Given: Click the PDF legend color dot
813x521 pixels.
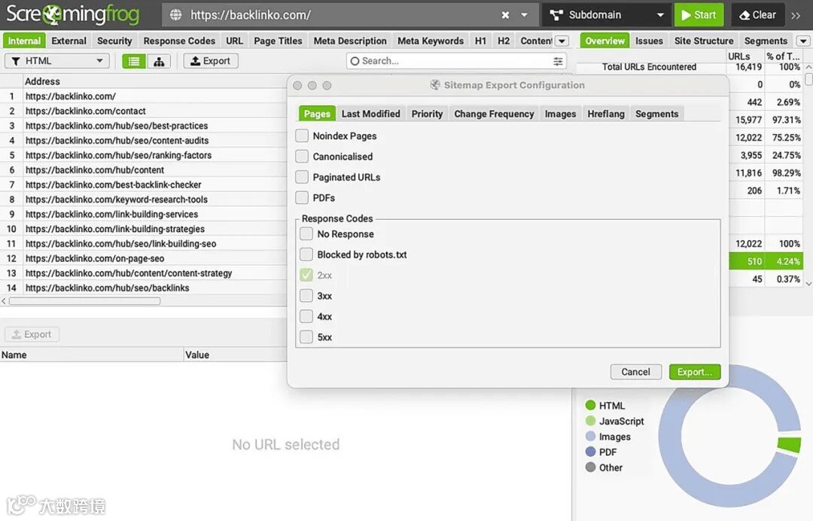Looking at the screenshot, I should (590, 452).
